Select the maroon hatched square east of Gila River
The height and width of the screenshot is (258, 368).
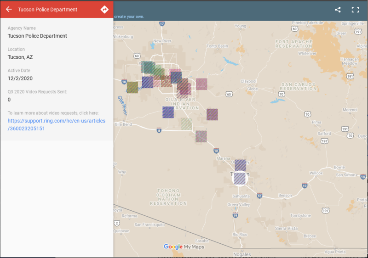(x=212, y=114)
